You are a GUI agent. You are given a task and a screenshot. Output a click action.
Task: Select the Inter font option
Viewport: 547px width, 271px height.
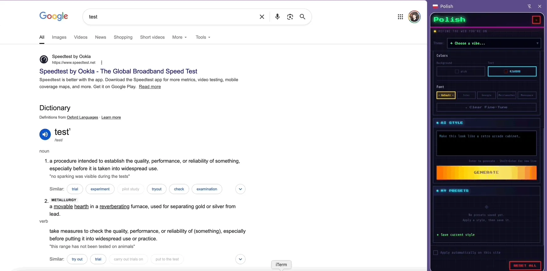click(466, 95)
